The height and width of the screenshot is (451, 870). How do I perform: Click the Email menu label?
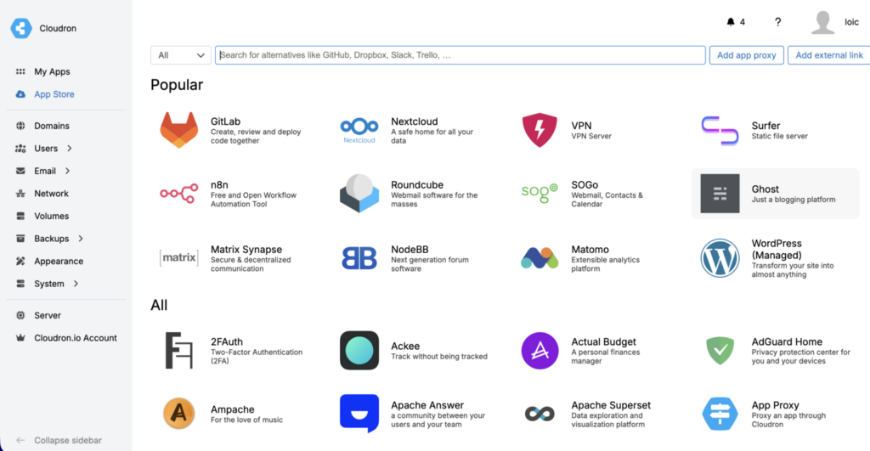coord(45,171)
